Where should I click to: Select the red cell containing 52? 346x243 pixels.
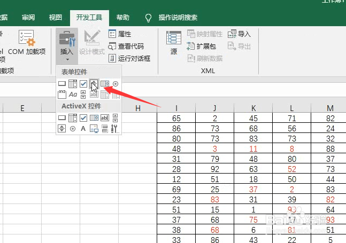tap(291, 169)
